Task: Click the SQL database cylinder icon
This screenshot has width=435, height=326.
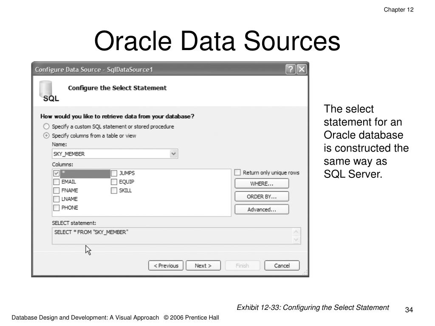Action: 48,91
